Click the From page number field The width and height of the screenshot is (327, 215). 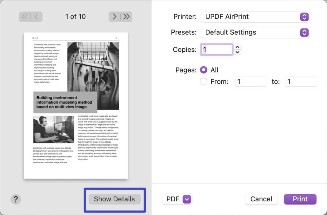(250, 81)
